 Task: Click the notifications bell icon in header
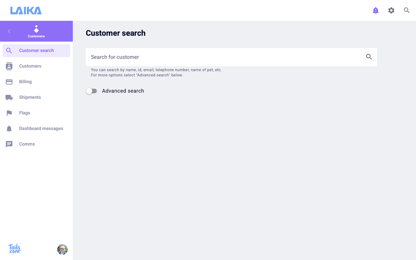click(x=375, y=10)
